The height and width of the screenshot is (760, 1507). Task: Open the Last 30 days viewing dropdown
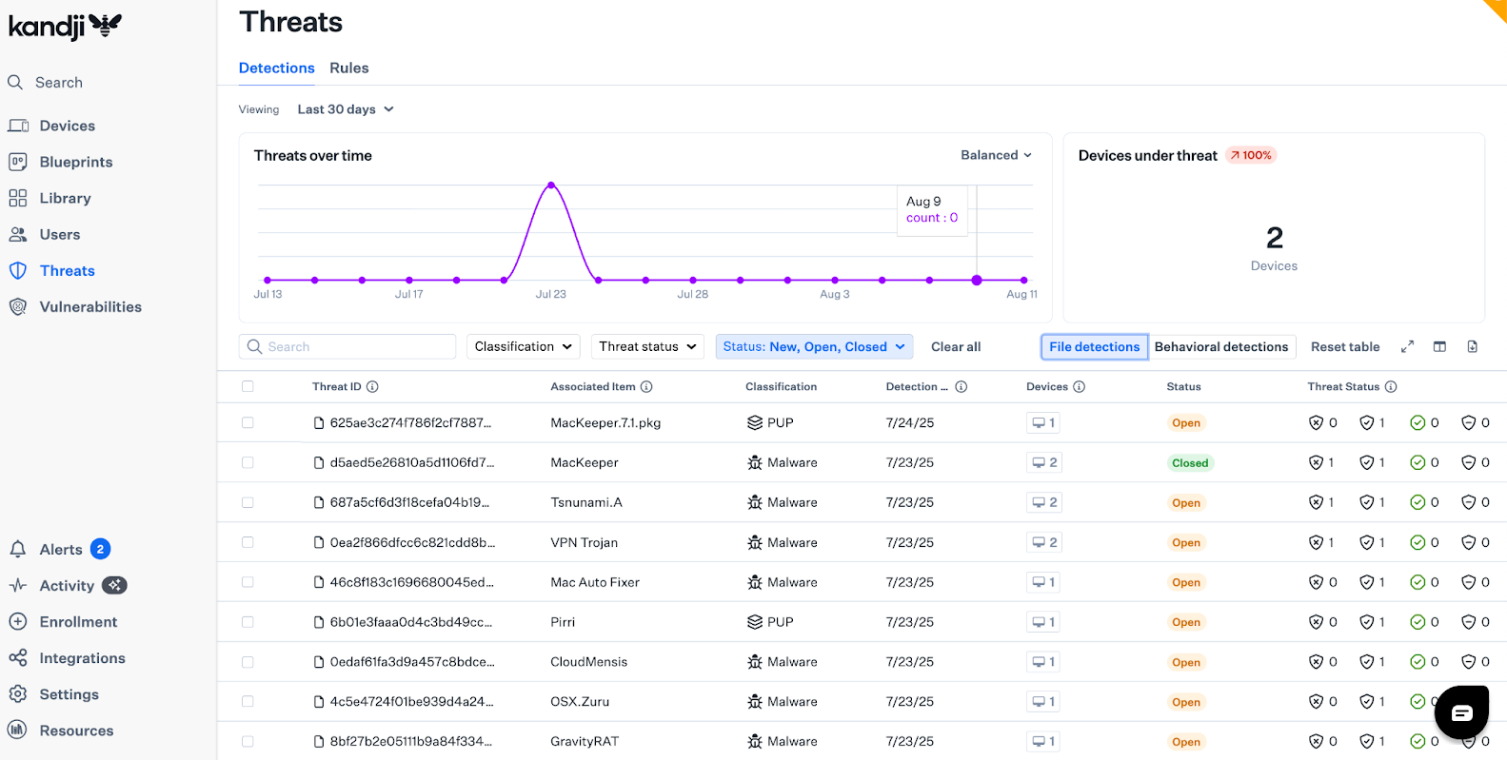click(345, 109)
